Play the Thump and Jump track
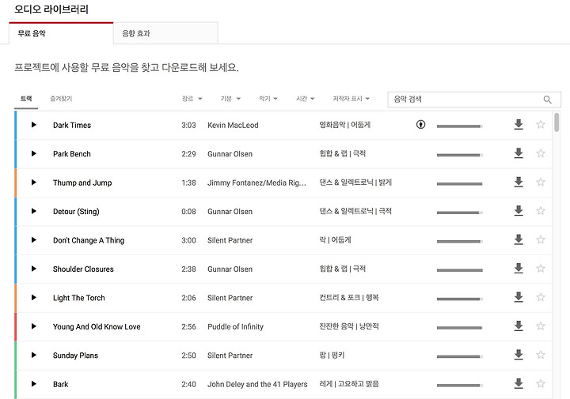The height and width of the screenshot is (399, 570). coord(34,183)
